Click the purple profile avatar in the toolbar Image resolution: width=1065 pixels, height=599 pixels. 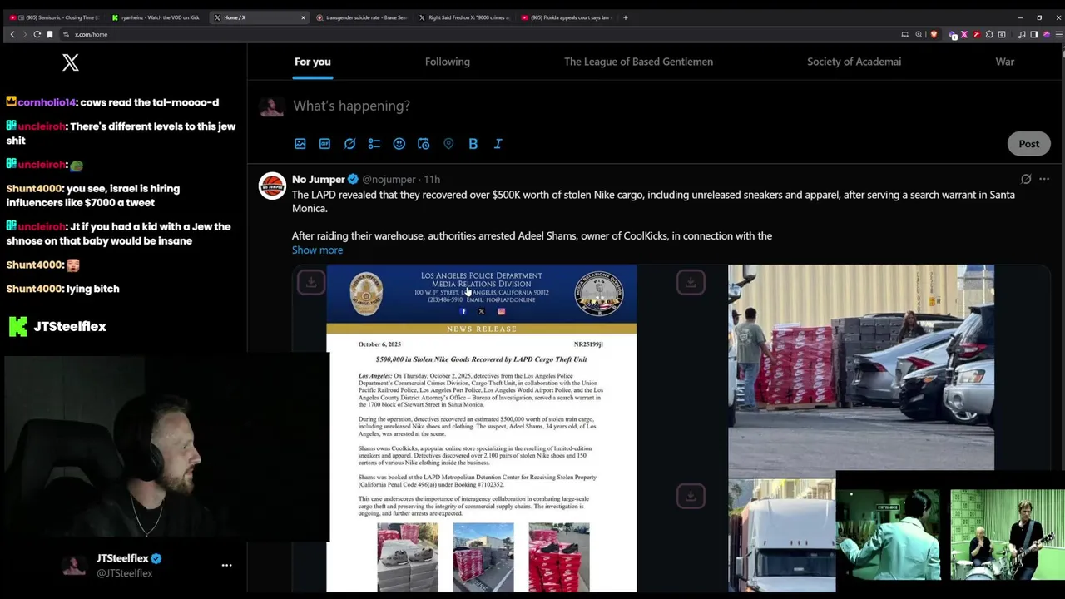tap(1047, 34)
